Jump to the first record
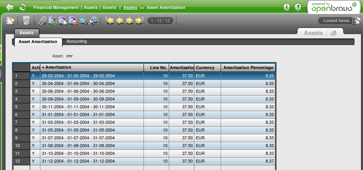The height and width of the screenshot is (170, 363). [x=110, y=21]
